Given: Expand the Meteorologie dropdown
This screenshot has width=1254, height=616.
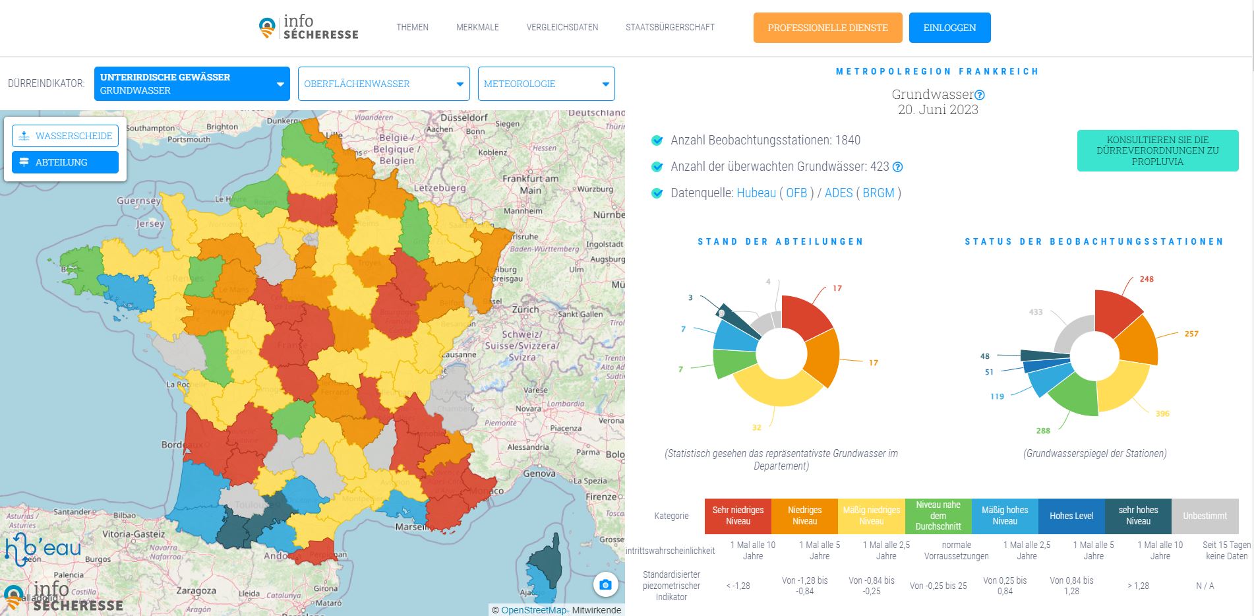Looking at the screenshot, I should pos(546,84).
